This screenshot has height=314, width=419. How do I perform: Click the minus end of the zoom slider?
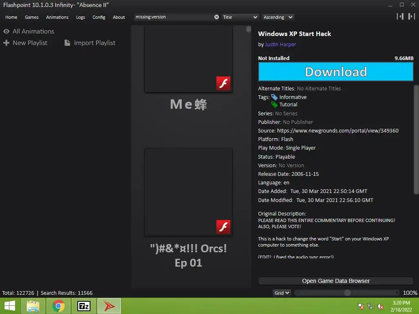pyautogui.click(x=297, y=293)
